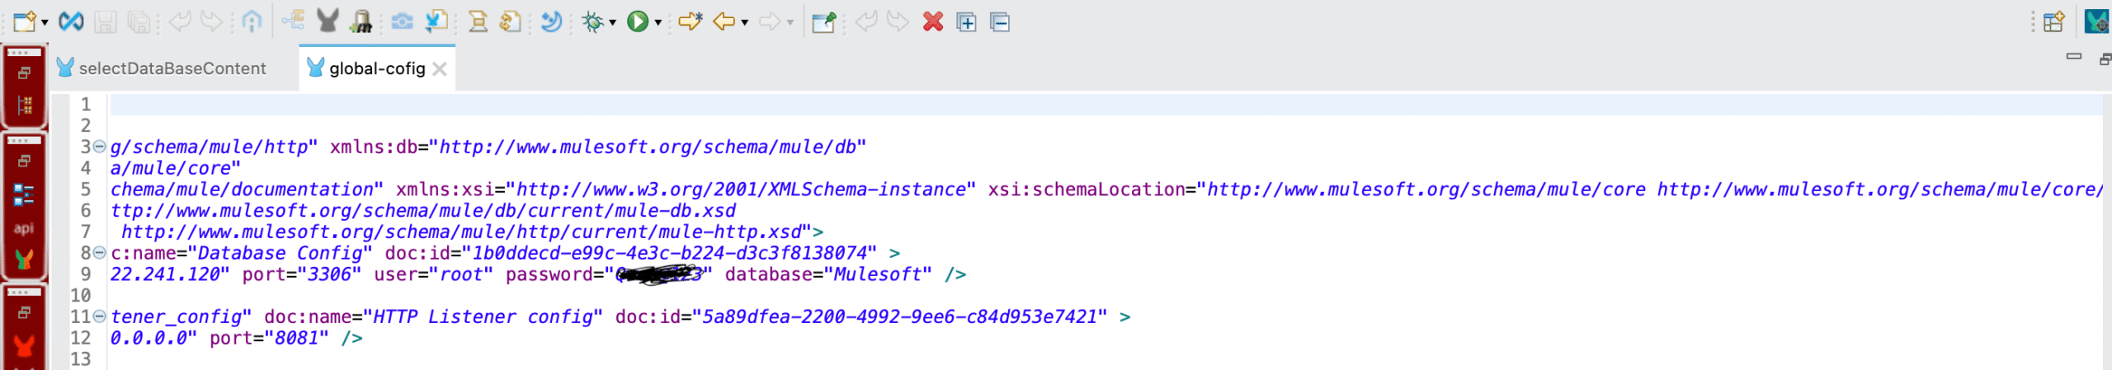Click the blue moon toolbar icon
This screenshot has height=370, width=2112.
[551, 21]
